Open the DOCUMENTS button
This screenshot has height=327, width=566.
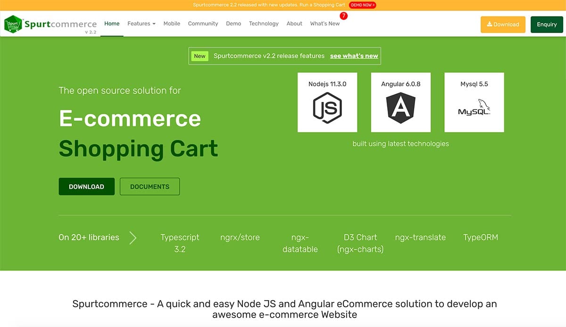150,186
